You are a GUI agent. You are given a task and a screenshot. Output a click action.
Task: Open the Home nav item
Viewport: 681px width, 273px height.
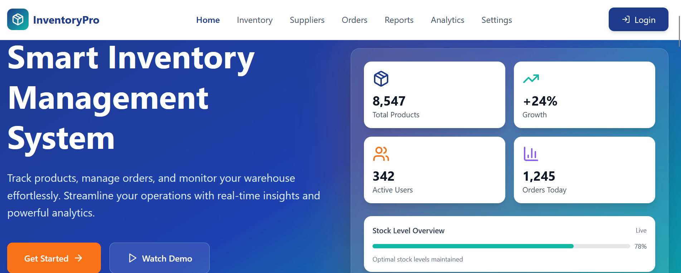(x=208, y=20)
